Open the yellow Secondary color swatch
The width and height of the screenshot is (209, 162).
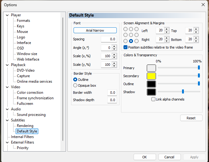(151, 76)
